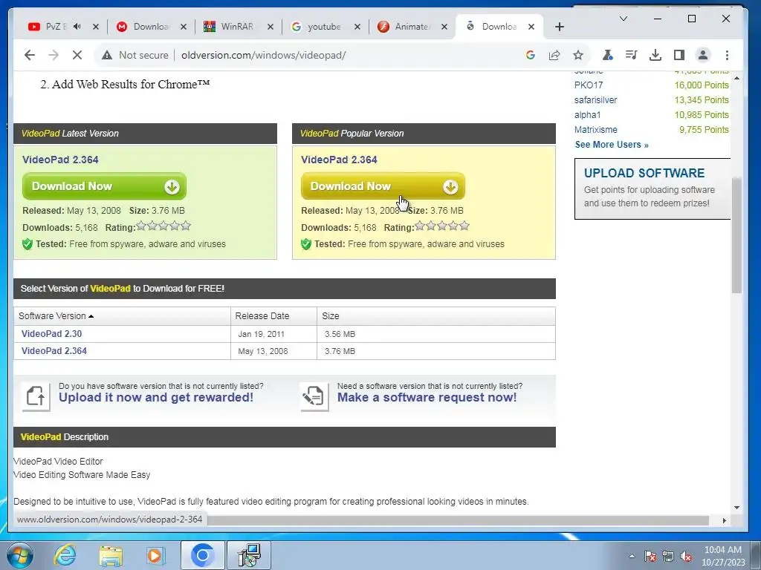Screen dimensions: 761x570
Task: Click Upload it now and get rewarded
Action: point(156,398)
